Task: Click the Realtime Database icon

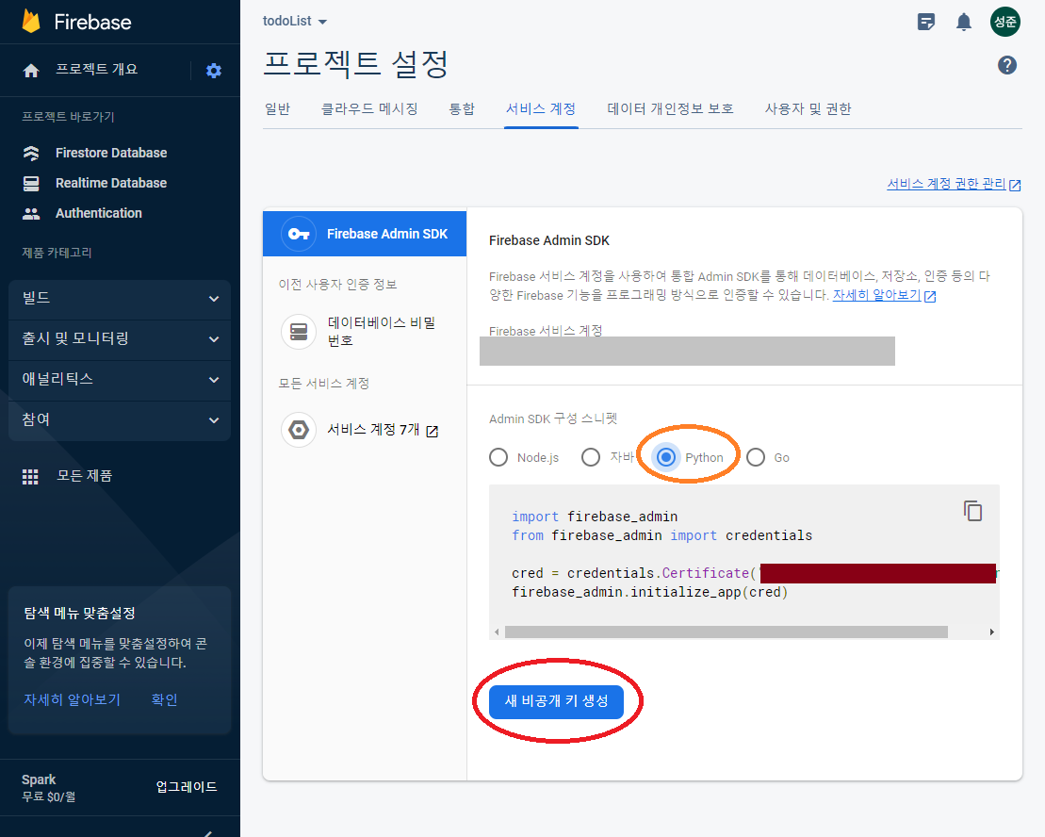Action: (x=31, y=183)
